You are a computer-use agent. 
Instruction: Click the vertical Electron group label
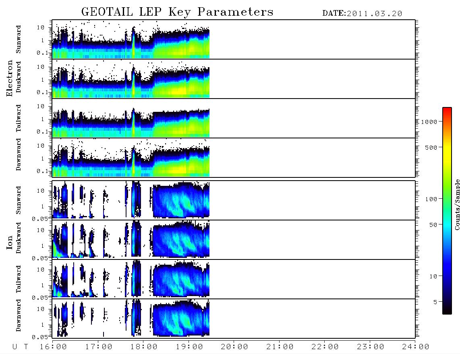point(9,78)
